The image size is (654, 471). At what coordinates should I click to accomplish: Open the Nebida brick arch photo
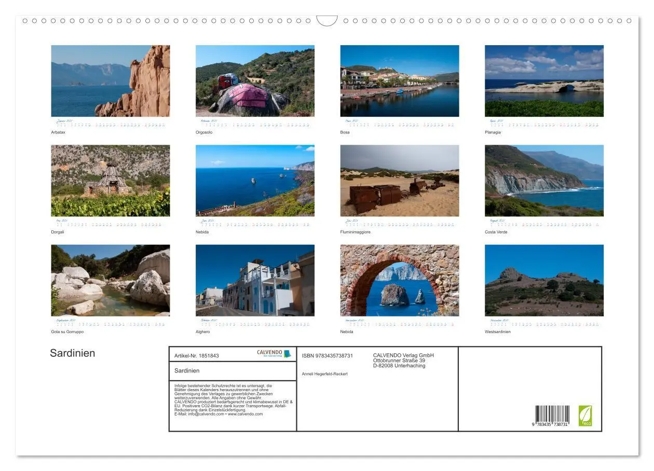coord(400,281)
